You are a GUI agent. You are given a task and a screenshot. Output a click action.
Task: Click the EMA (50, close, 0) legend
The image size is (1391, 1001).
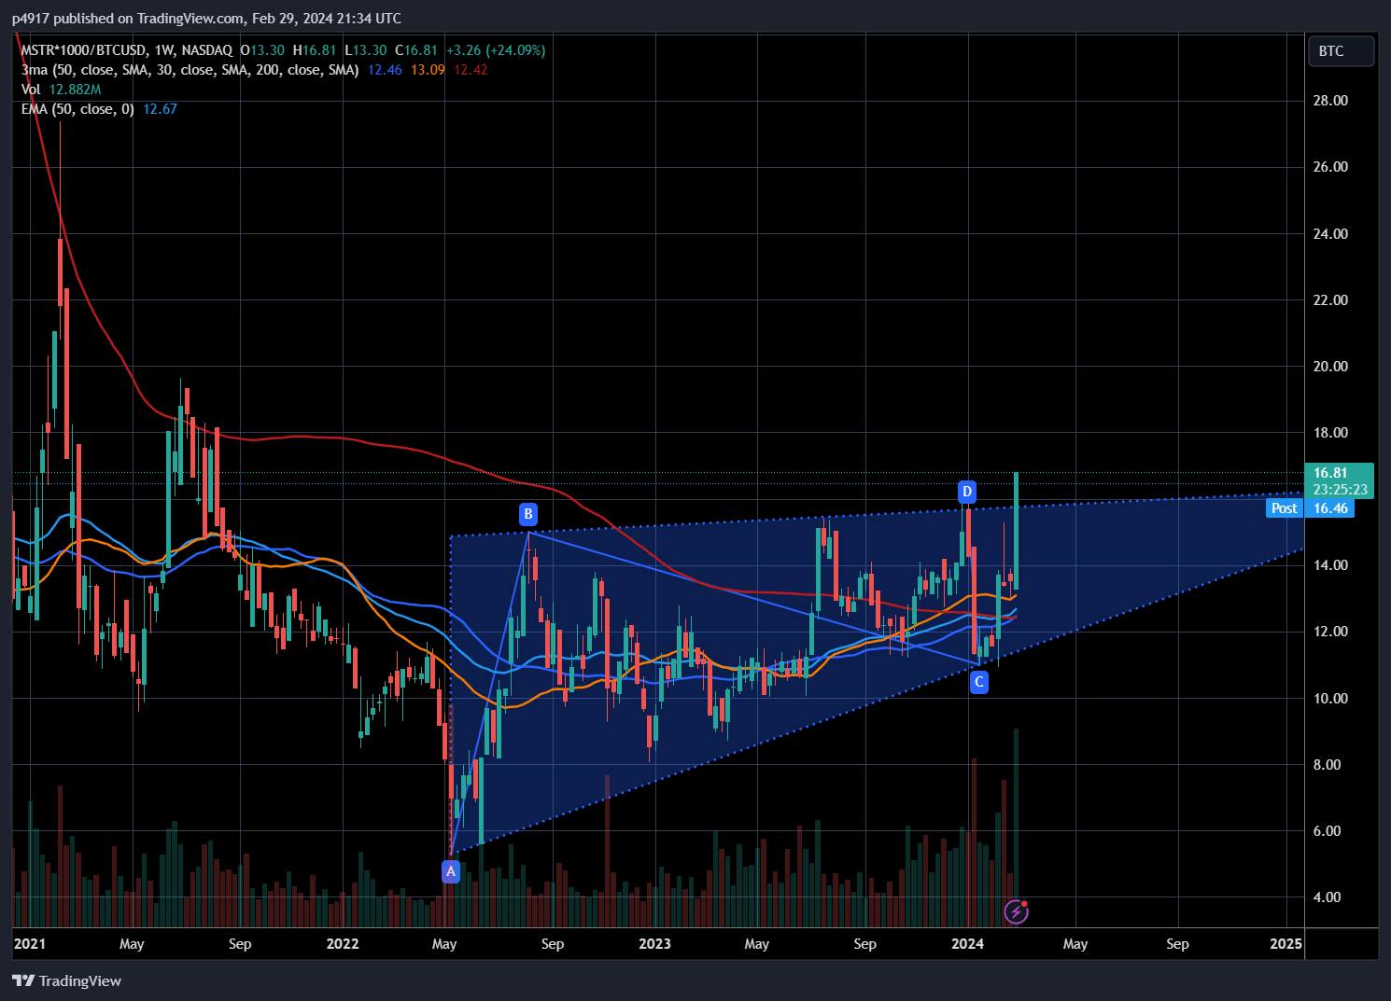[77, 109]
